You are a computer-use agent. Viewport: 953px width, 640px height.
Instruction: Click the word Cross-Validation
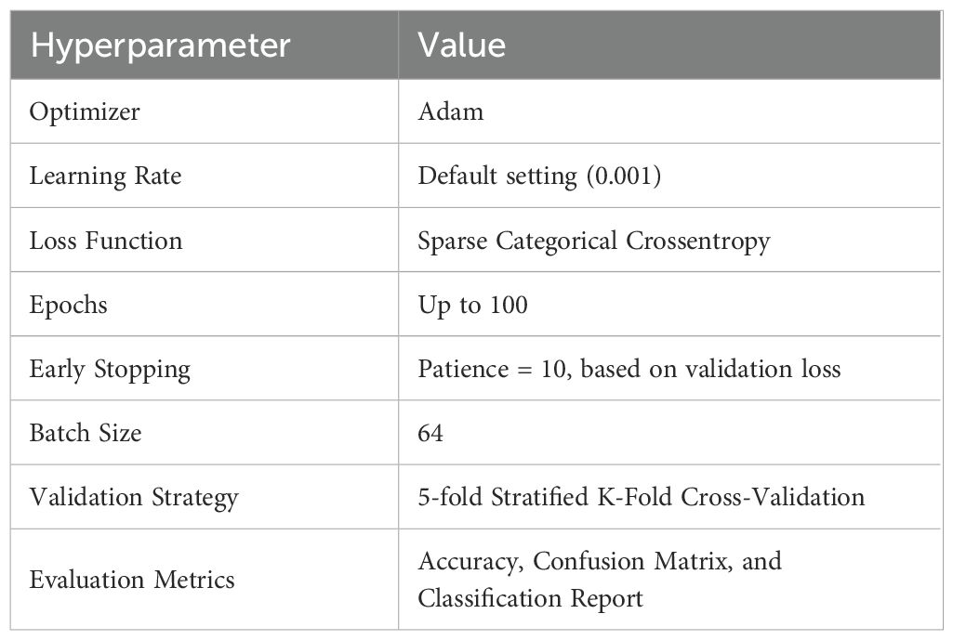[x=774, y=497]
